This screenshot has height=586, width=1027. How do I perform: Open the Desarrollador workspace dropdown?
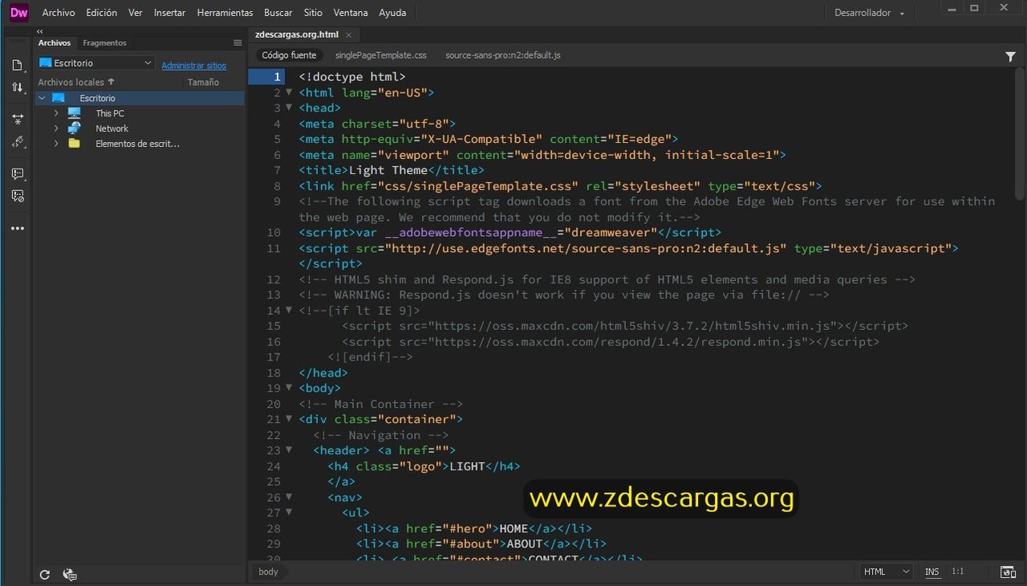(870, 13)
